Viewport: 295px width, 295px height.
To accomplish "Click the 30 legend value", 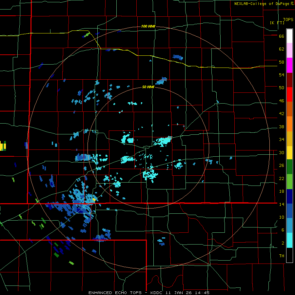I will coord(282,152).
